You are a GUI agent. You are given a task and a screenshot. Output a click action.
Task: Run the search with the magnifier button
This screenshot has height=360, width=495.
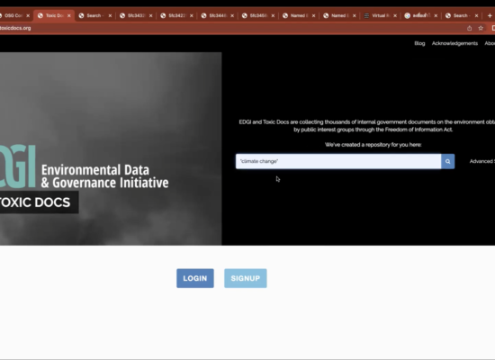(447, 161)
